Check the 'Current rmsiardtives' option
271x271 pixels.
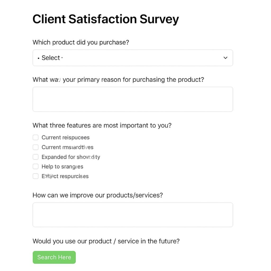tap(35, 147)
